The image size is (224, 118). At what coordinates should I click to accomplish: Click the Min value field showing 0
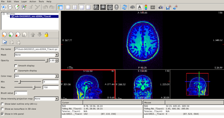tap(51, 82)
